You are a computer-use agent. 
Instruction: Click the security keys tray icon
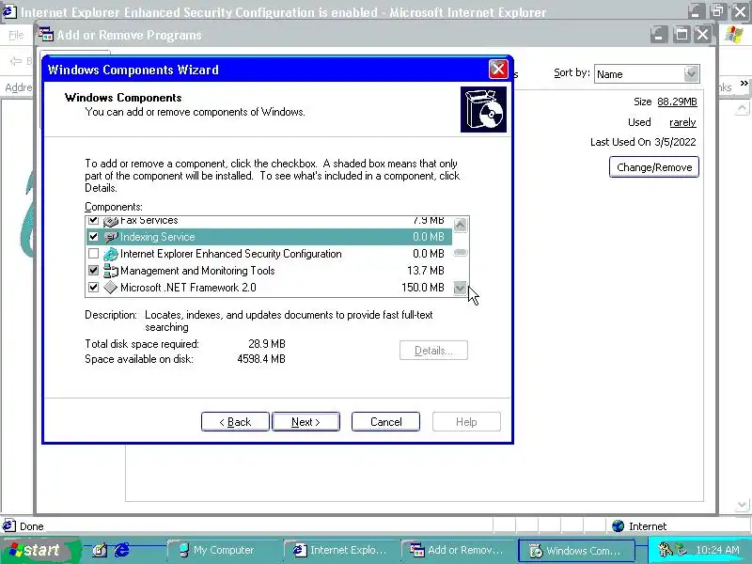click(665, 550)
